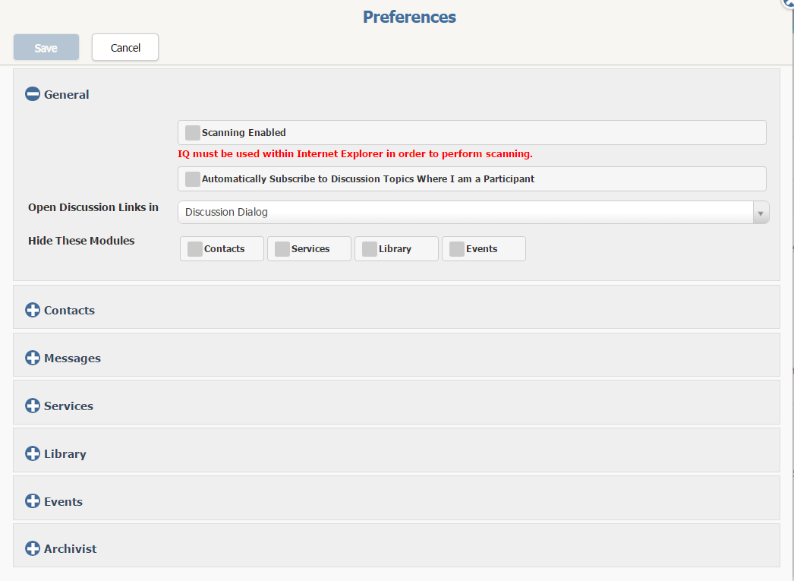Close the Preferences dialog corner icon
Image resolution: width=794 pixels, height=581 pixels.
pyautogui.click(x=789, y=2)
